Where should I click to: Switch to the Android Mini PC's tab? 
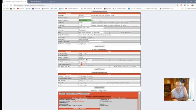[x=39, y=2]
